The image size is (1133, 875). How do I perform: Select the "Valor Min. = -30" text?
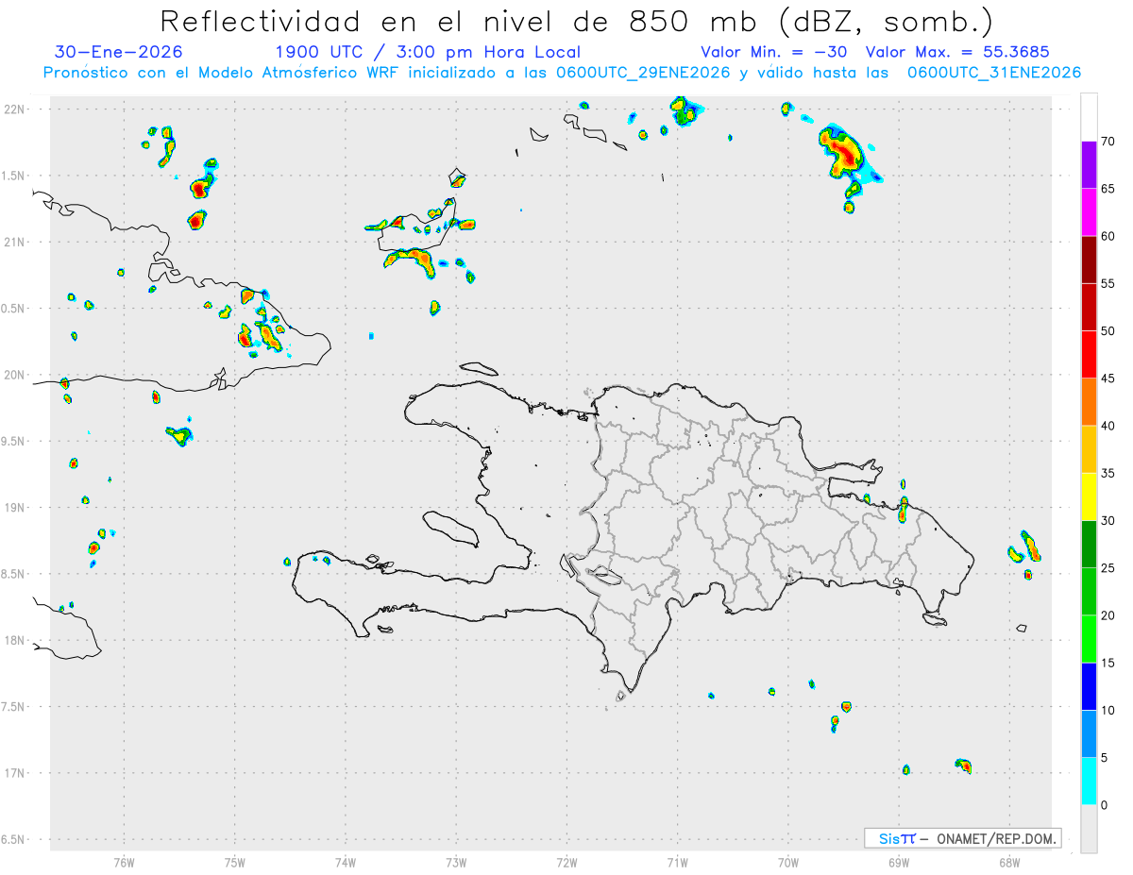[776, 52]
